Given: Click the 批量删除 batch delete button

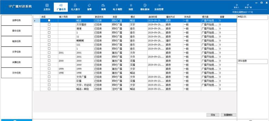Looking at the screenshot, I should tap(228, 115).
